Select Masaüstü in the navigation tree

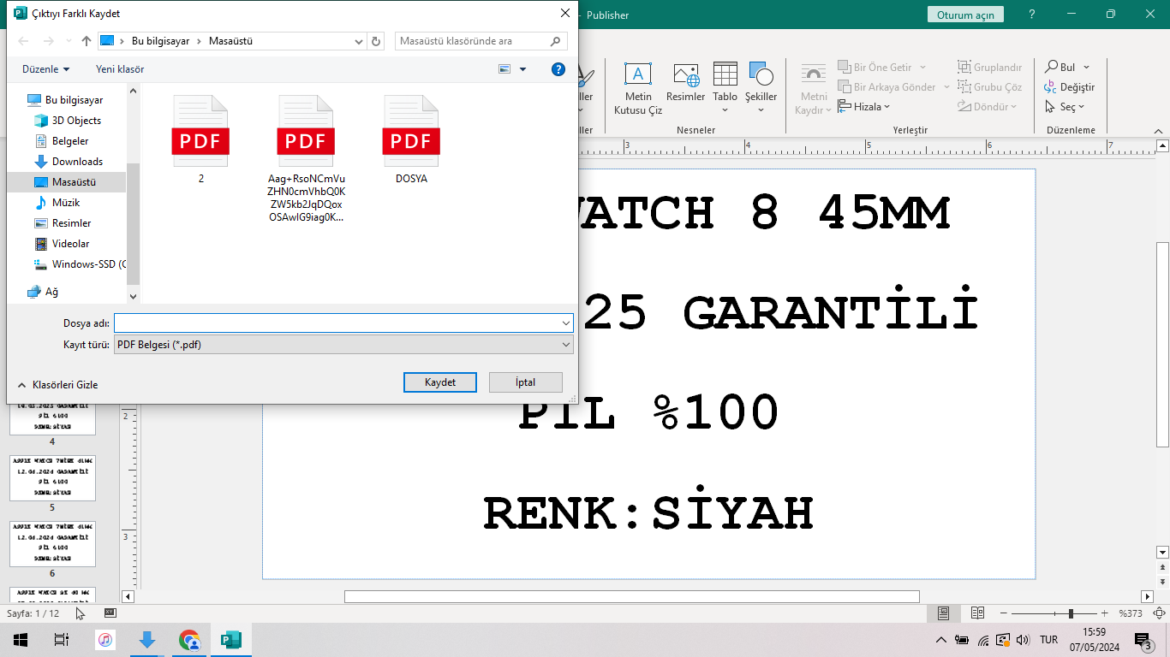[66, 182]
